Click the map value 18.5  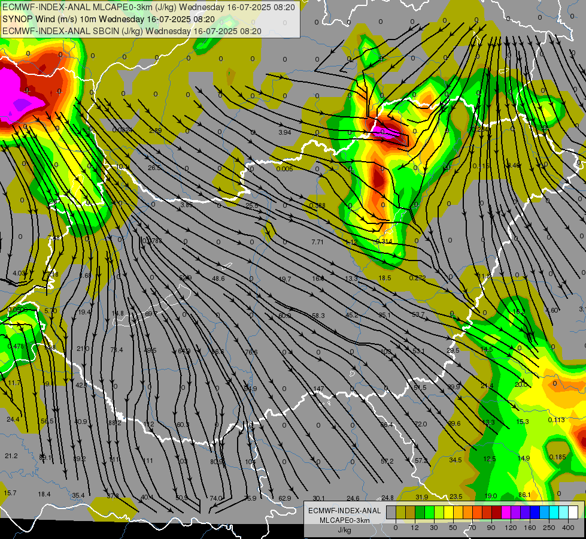(384, 278)
